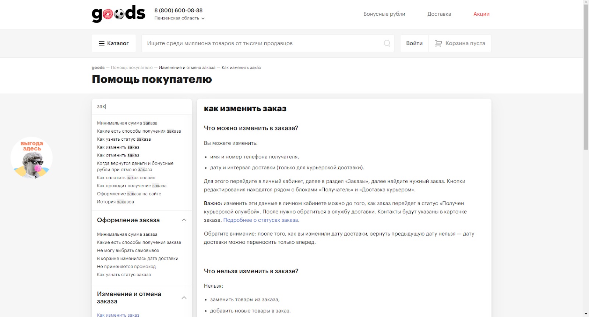
Task: Open region dropdown Пензенская область
Action: point(179,18)
